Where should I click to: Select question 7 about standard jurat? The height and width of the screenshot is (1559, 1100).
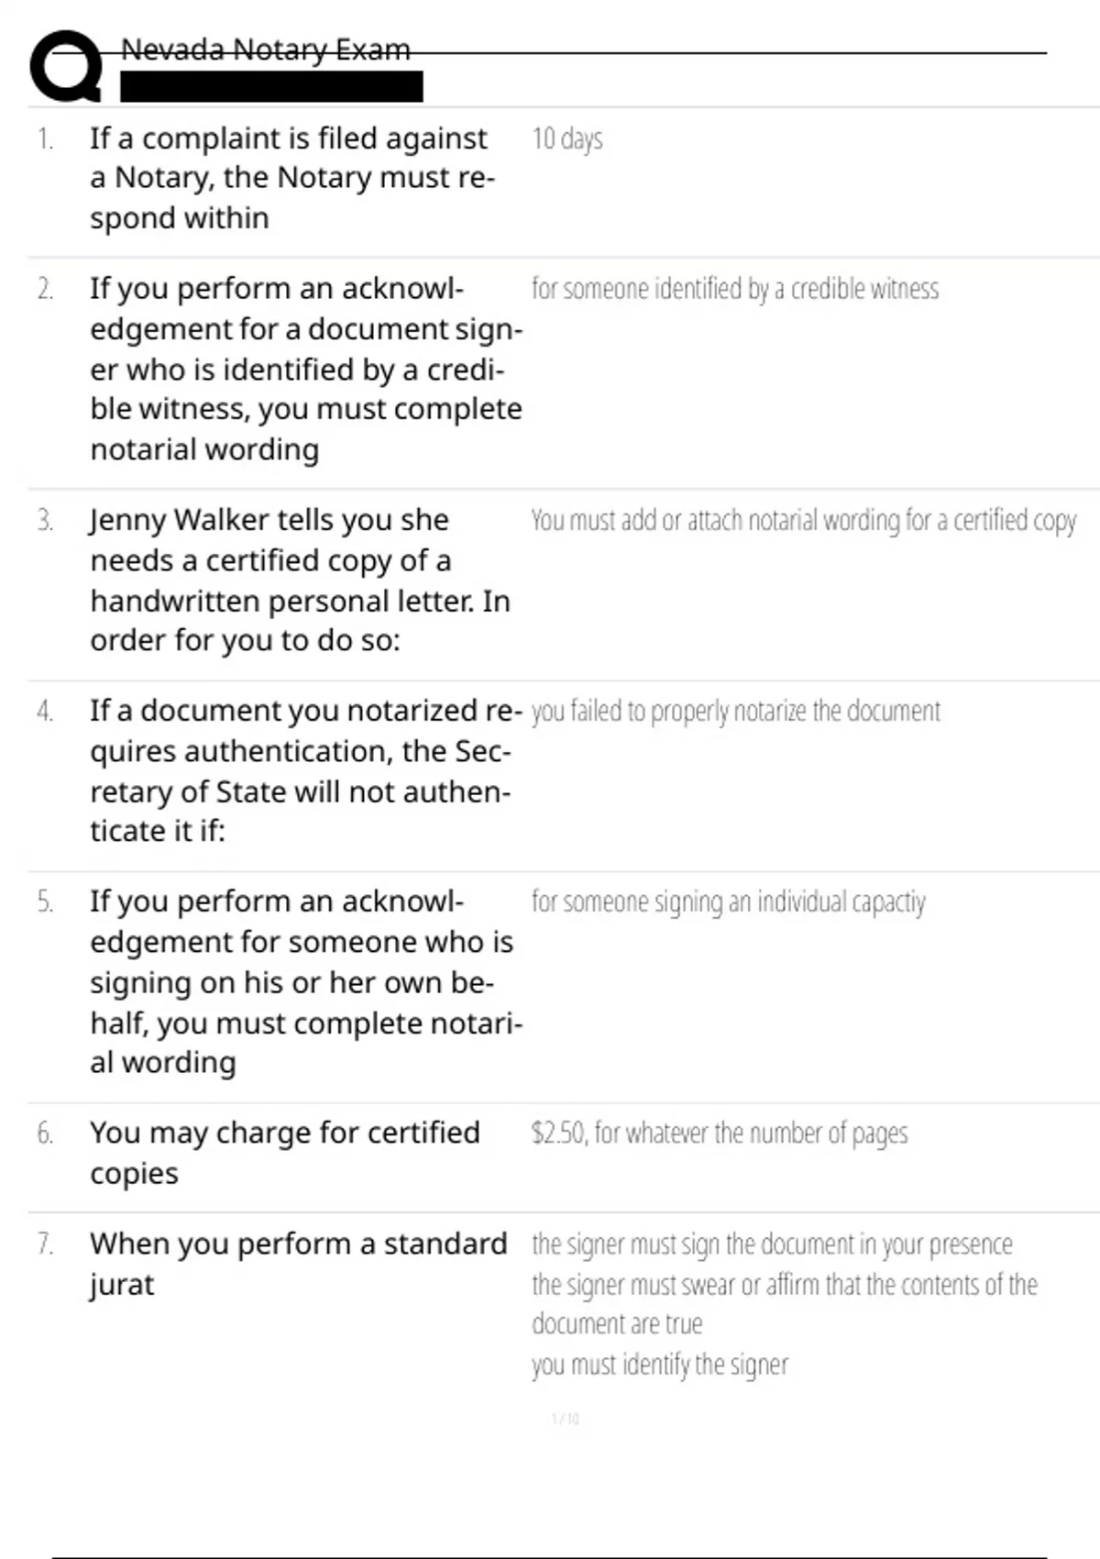click(x=298, y=1264)
